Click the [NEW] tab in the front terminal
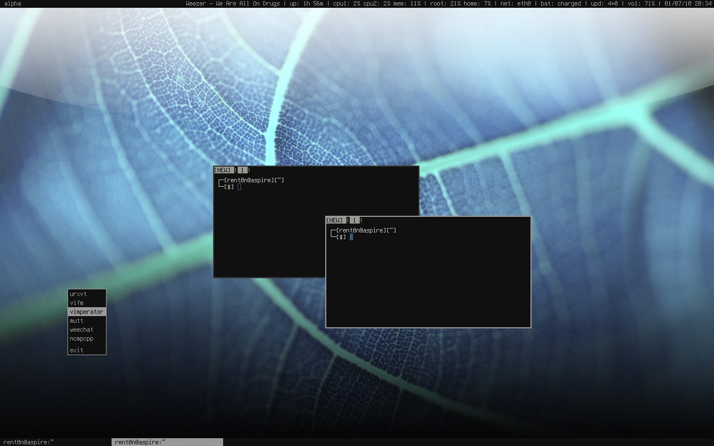This screenshot has height=446, width=714. pyautogui.click(x=336, y=220)
